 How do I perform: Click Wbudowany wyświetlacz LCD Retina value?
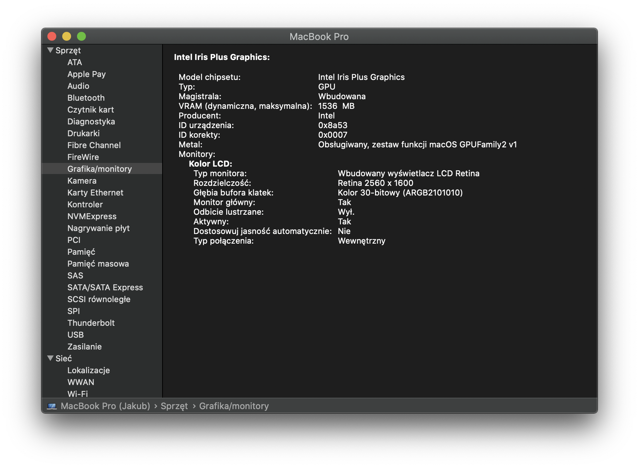pyautogui.click(x=409, y=173)
